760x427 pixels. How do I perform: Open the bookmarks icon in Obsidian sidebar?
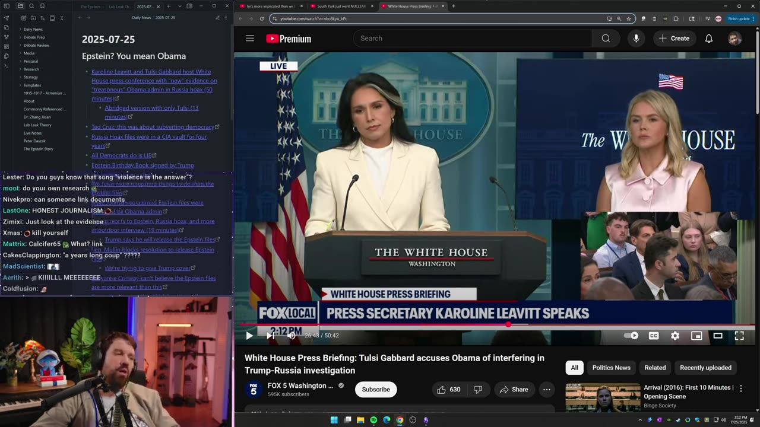(x=42, y=6)
